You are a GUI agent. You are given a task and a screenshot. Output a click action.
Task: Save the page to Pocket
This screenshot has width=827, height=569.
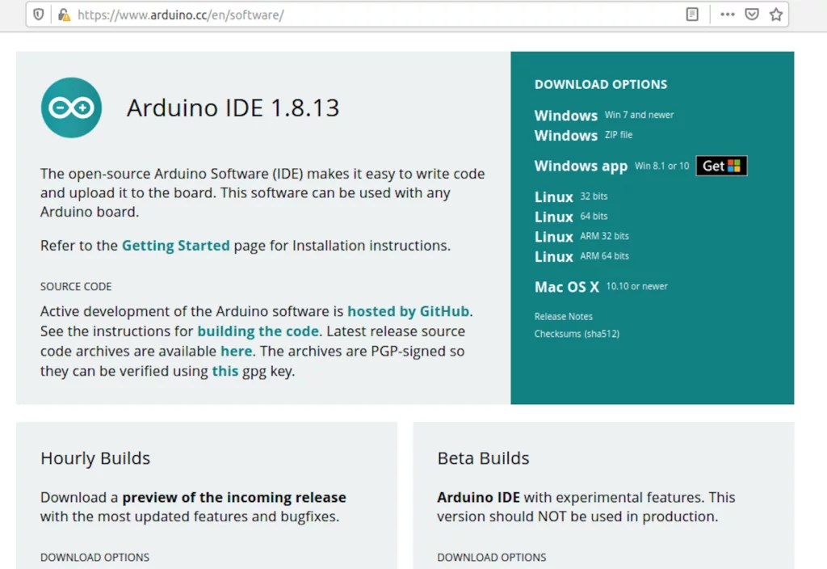click(x=751, y=14)
